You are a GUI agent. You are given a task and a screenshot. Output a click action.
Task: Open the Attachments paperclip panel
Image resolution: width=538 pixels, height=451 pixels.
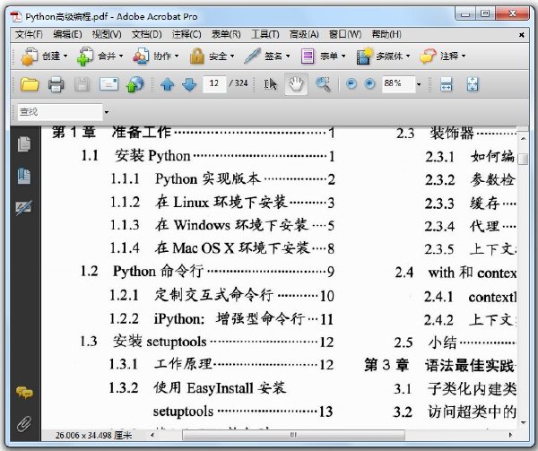[24, 424]
